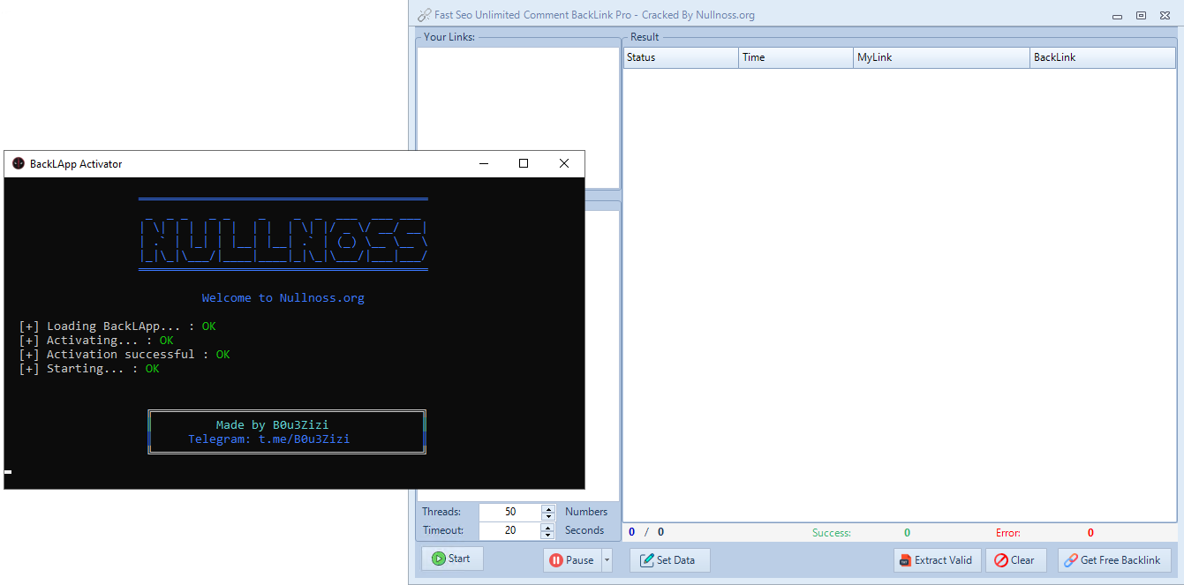Image resolution: width=1184 pixels, height=585 pixels.
Task: Click the Welcome to Nullnoss.org text
Action: [283, 298]
